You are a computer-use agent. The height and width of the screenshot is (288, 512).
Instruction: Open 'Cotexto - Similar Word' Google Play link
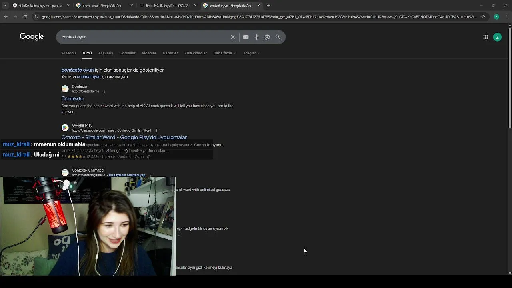coord(124,138)
